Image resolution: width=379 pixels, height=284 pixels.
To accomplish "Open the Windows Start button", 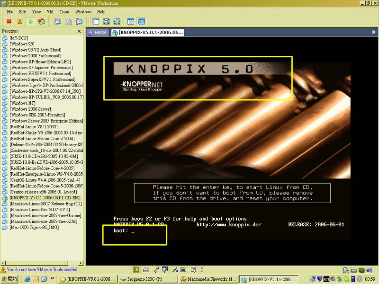I will [x=9, y=279].
